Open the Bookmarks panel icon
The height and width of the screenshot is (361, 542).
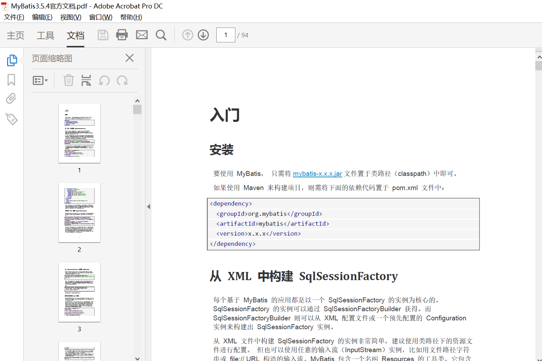[x=11, y=80]
